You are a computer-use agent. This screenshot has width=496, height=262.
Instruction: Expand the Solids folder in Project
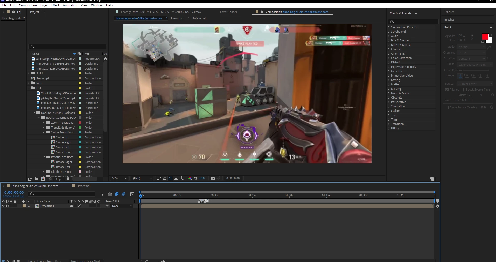pyautogui.click(x=29, y=73)
